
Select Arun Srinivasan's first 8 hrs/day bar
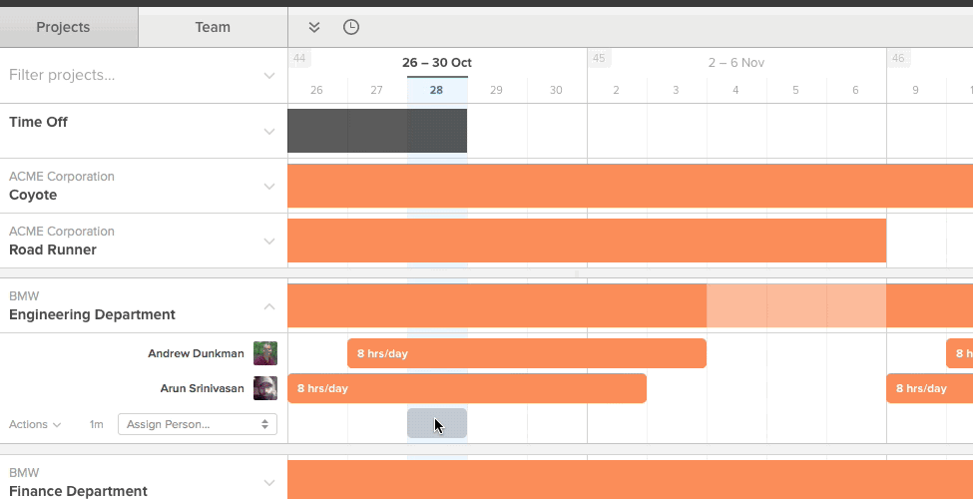pos(466,388)
